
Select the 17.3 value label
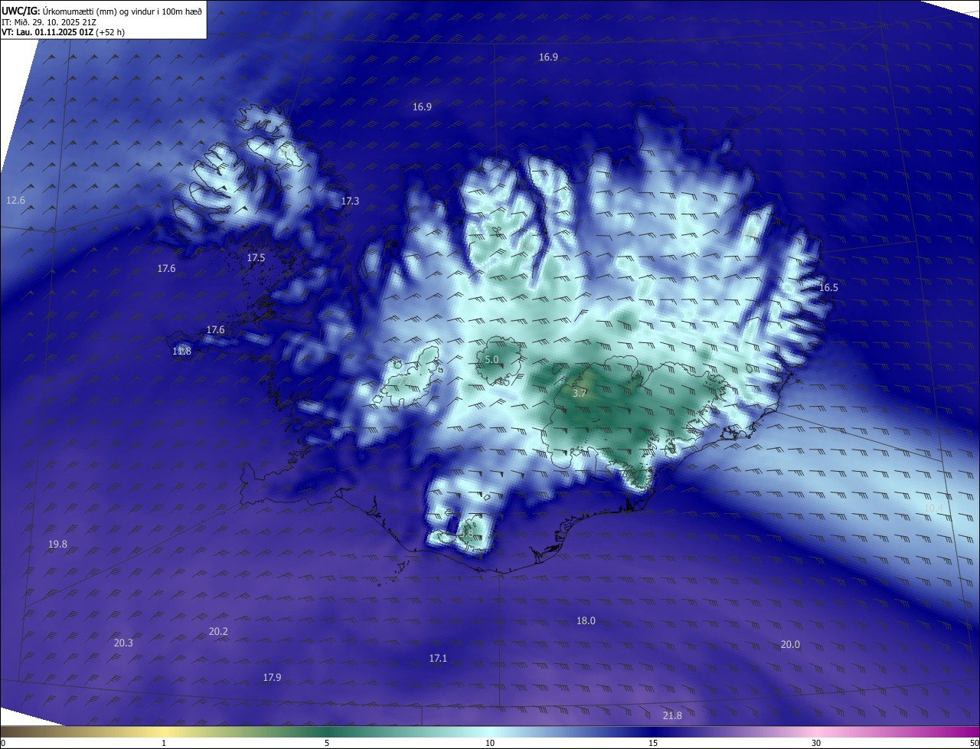pos(350,201)
